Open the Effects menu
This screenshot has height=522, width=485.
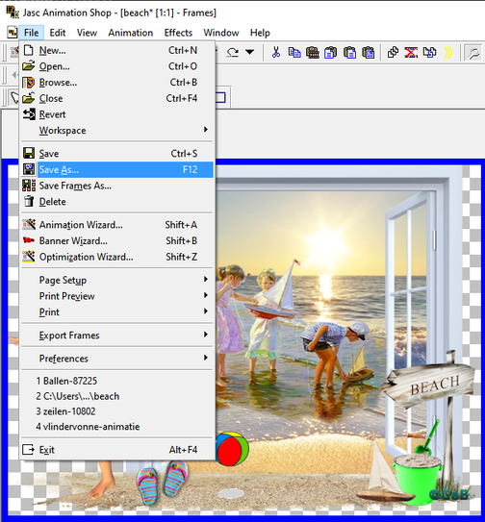tap(178, 33)
